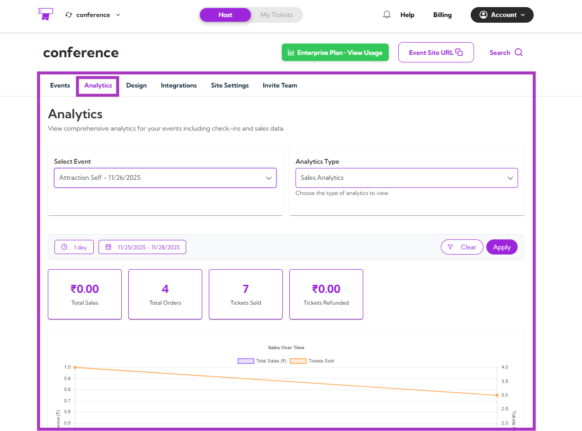
Task: Clear the applied filters
Action: click(x=462, y=247)
